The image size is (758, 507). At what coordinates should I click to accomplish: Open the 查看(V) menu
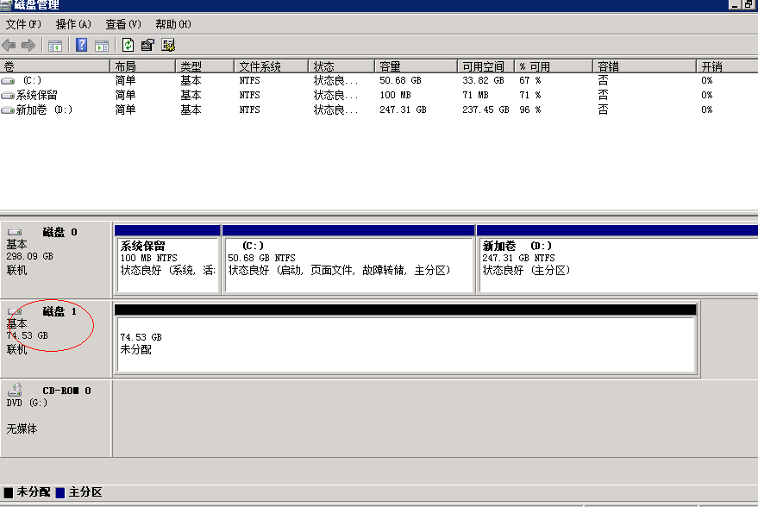click(123, 24)
